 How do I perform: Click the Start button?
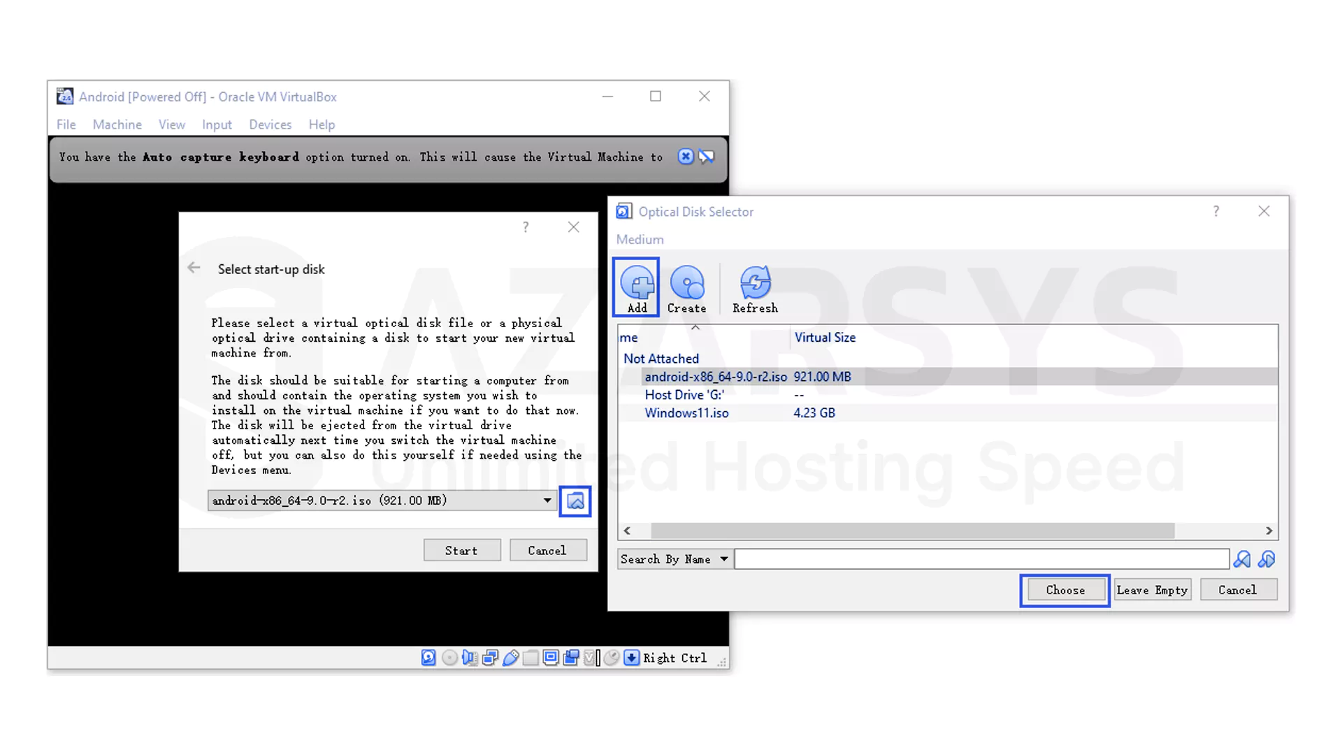pyautogui.click(x=461, y=550)
